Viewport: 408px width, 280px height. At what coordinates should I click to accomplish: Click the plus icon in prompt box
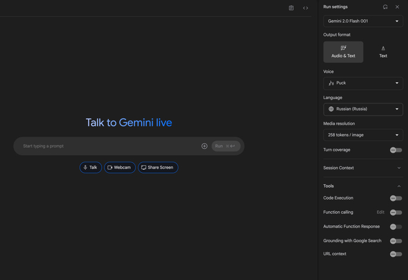[x=204, y=146]
